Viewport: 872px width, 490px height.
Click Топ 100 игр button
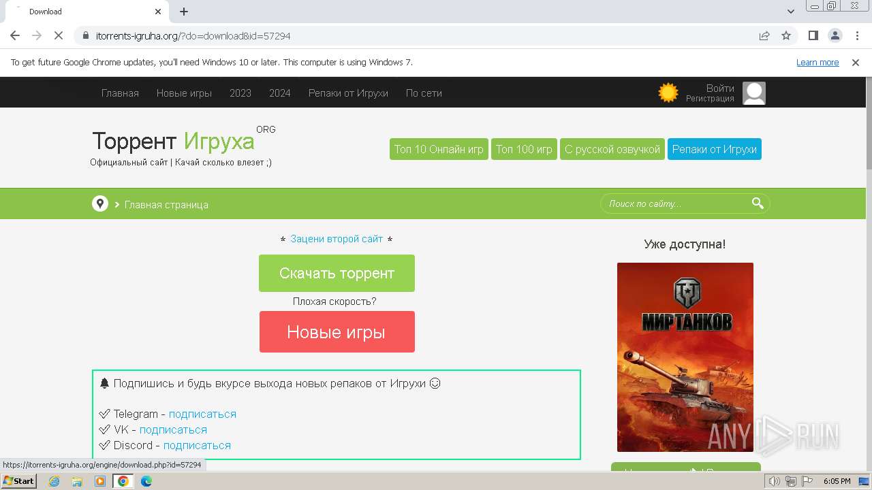524,149
